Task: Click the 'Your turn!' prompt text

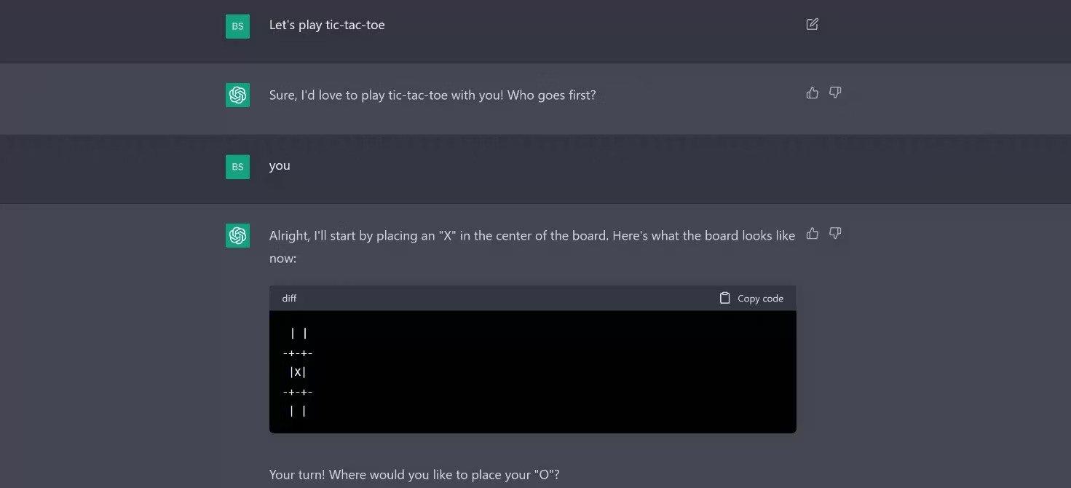Action: pos(414,474)
